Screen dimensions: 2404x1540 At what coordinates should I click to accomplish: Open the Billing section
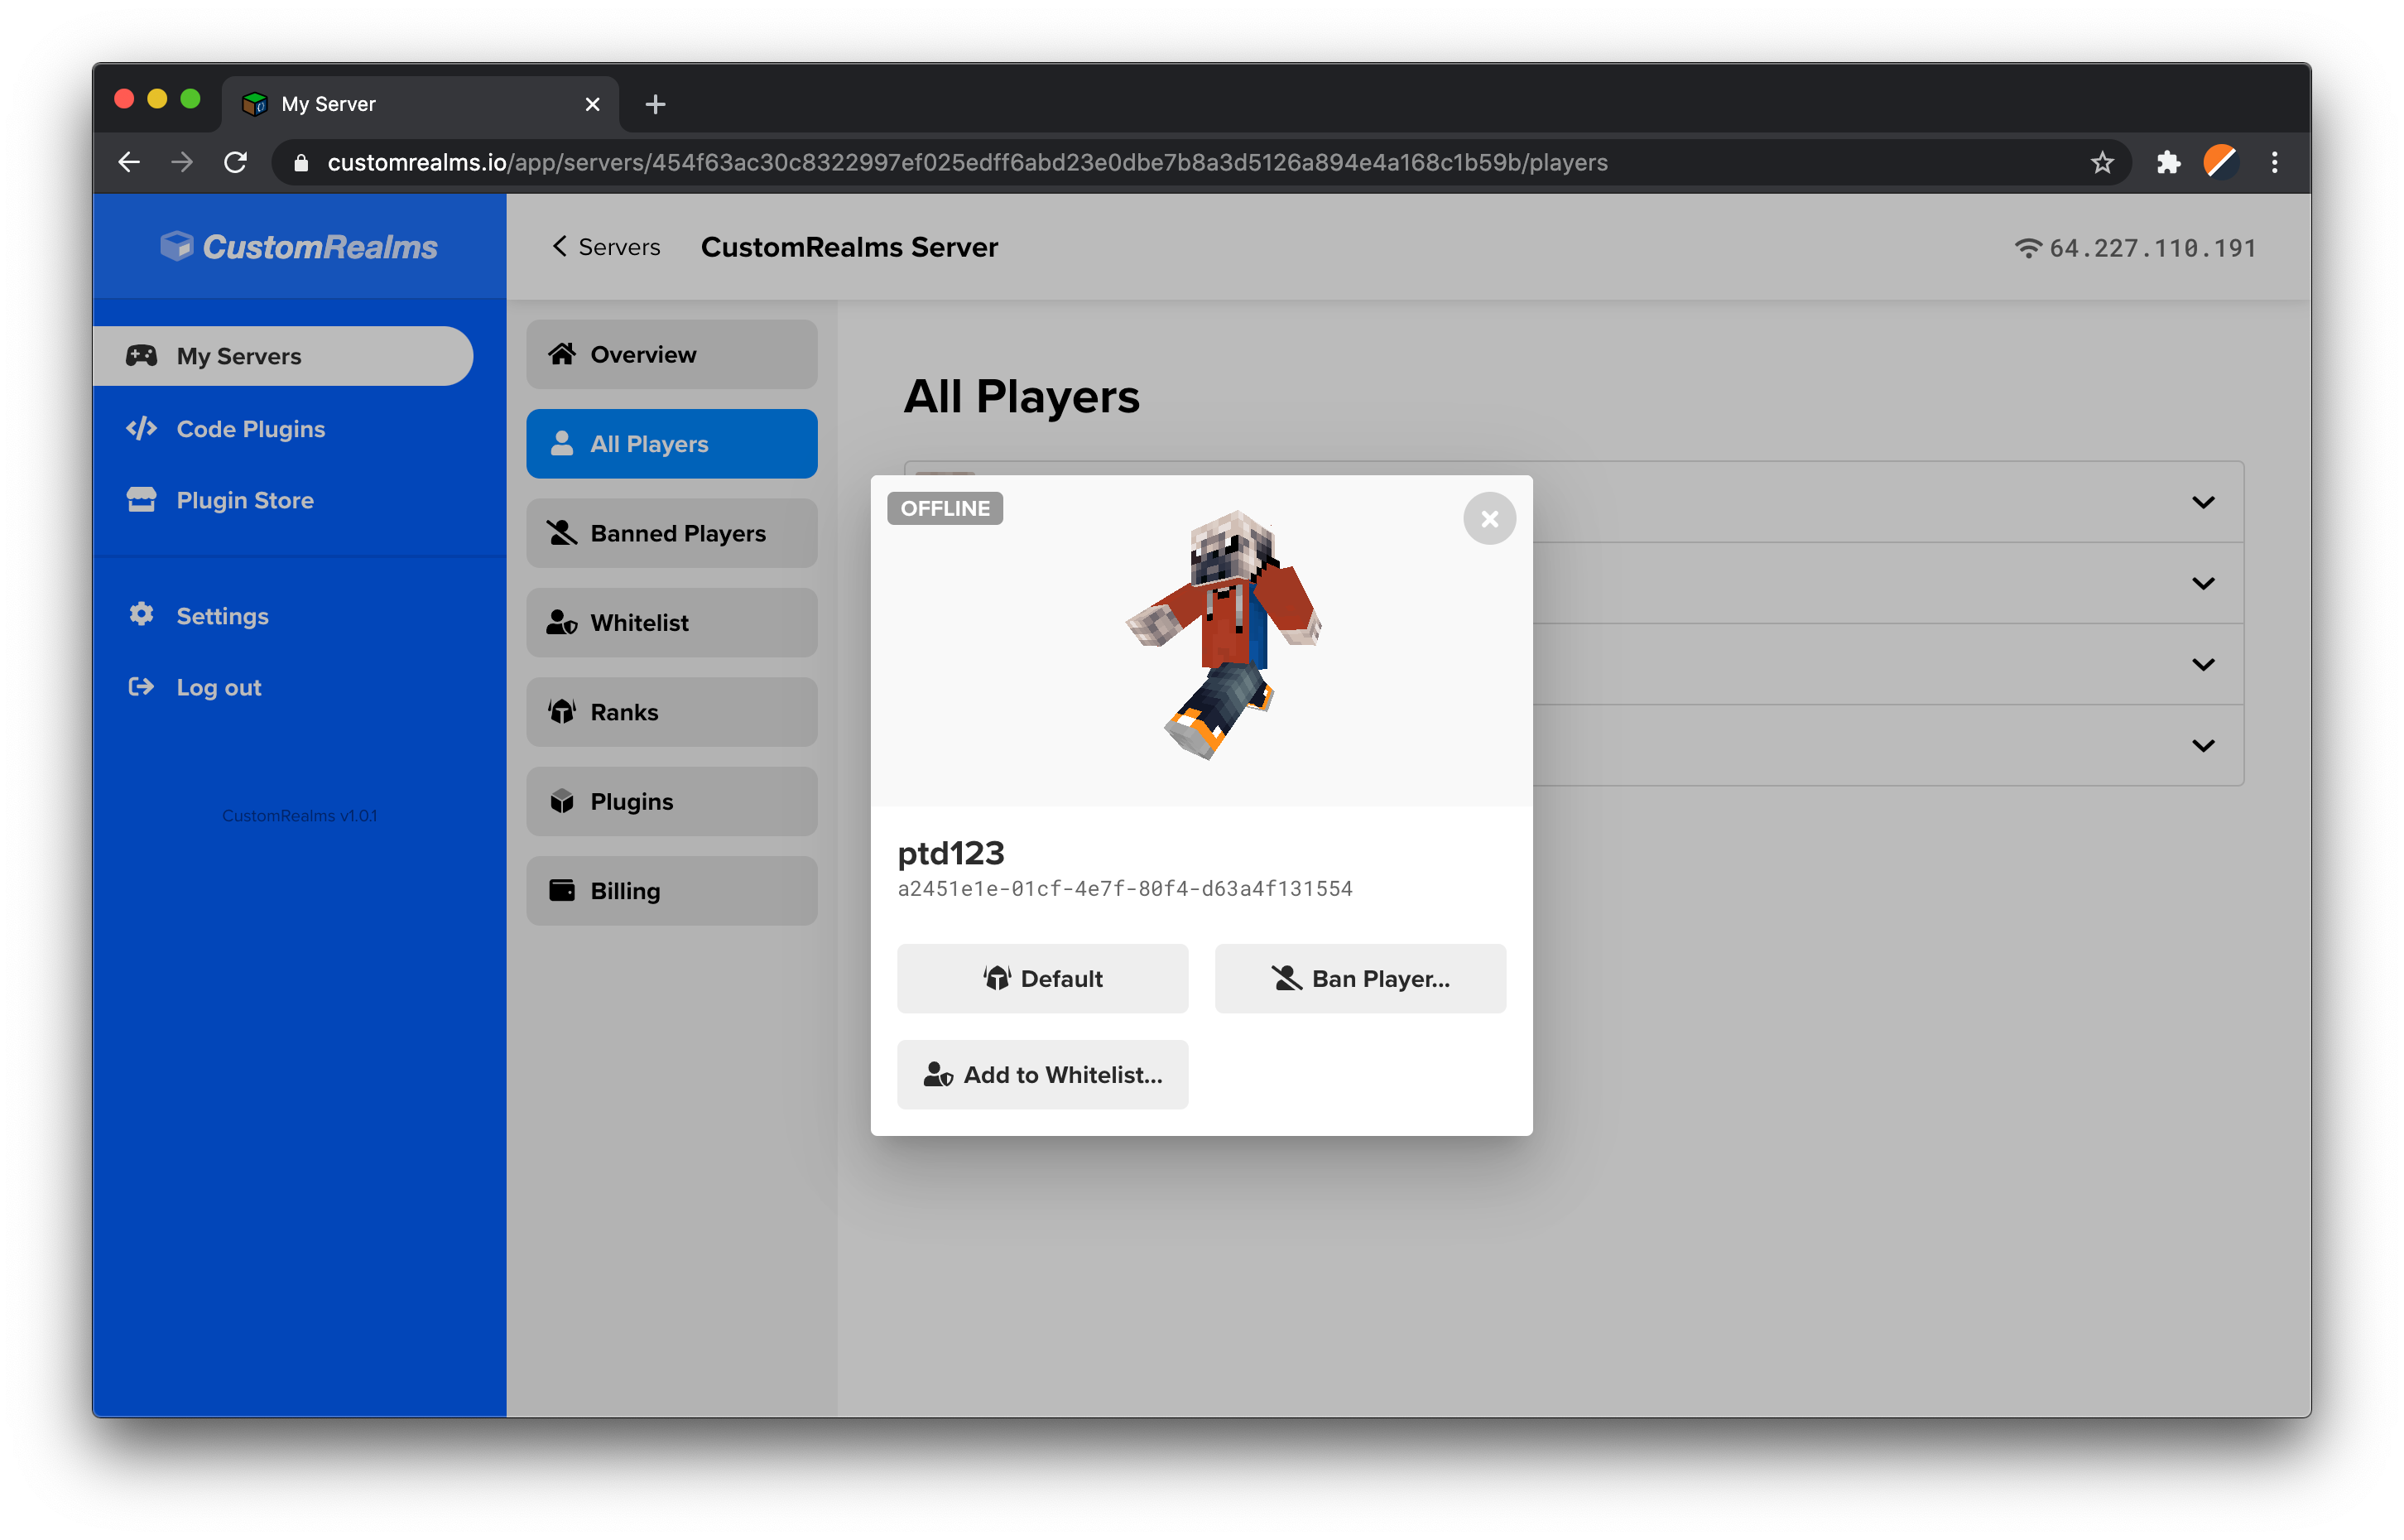(x=671, y=891)
